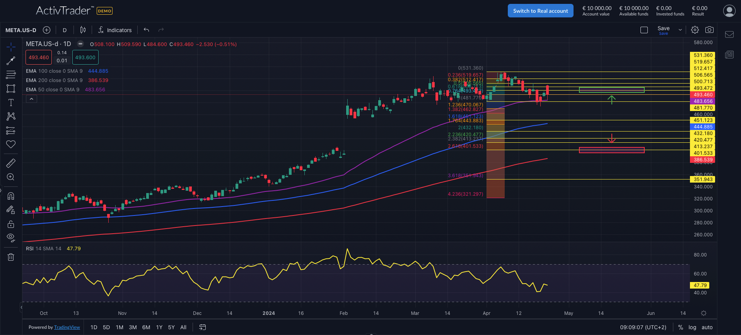This screenshot has width=741, height=335.
Task: Expand the Save dropdown arrow
Action: point(680,30)
